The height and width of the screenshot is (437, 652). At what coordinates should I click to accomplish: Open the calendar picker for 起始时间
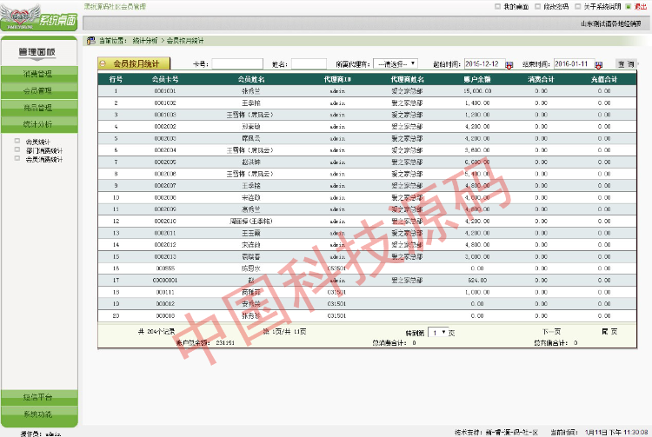click(x=509, y=65)
